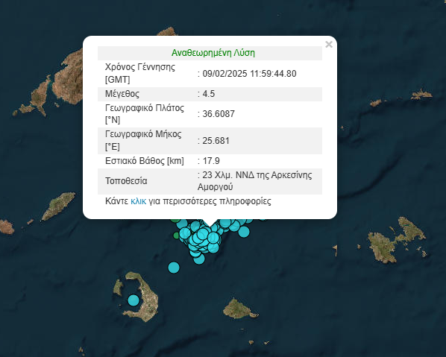Click the Μέγεθος label
The image size is (446, 357).
tap(122, 94)
